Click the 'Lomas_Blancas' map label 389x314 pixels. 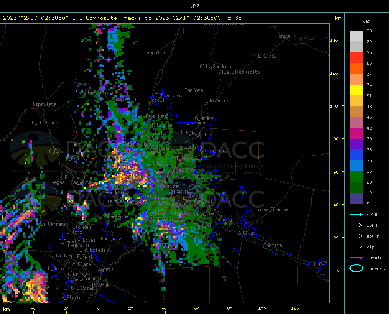[x=272, y=209]
